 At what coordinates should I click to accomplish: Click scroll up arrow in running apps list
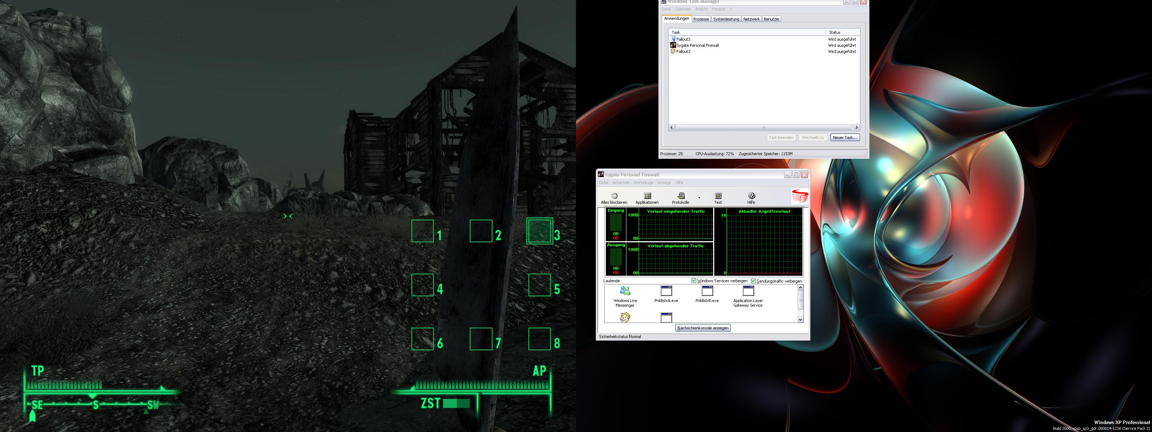801,288
